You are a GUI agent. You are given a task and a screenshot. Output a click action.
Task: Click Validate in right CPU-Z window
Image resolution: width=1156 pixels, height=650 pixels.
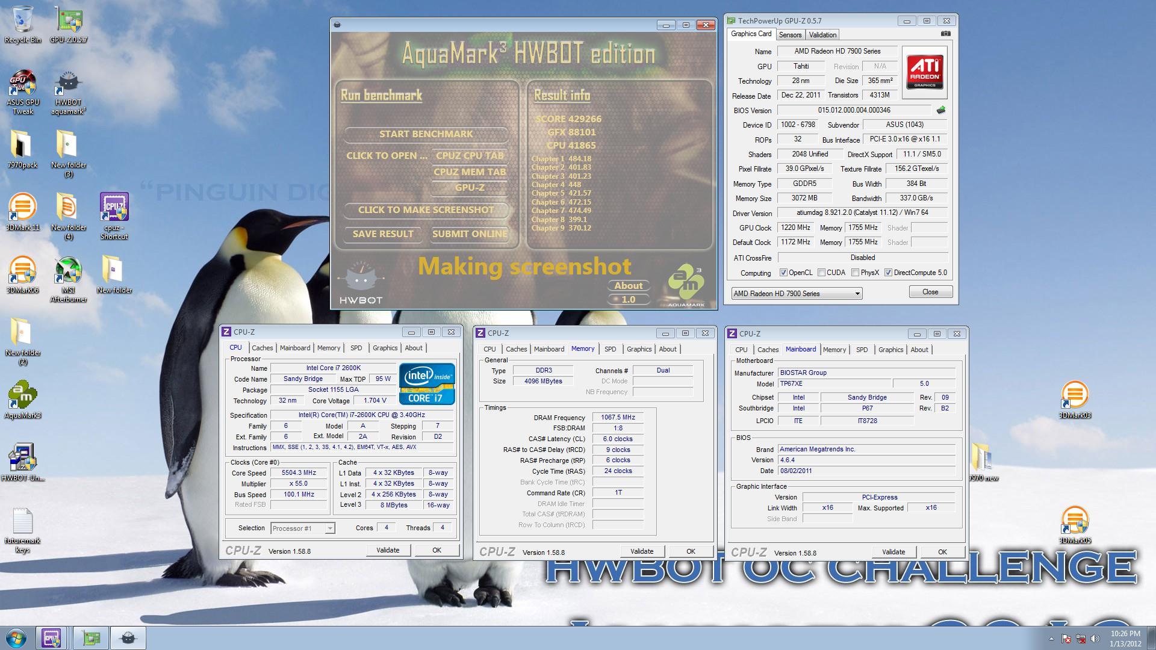(893, 552)
